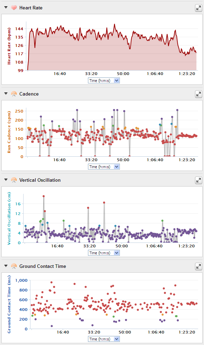Click the 33:20 time label on Ground Contact Time chart

[x=94, y=332]
